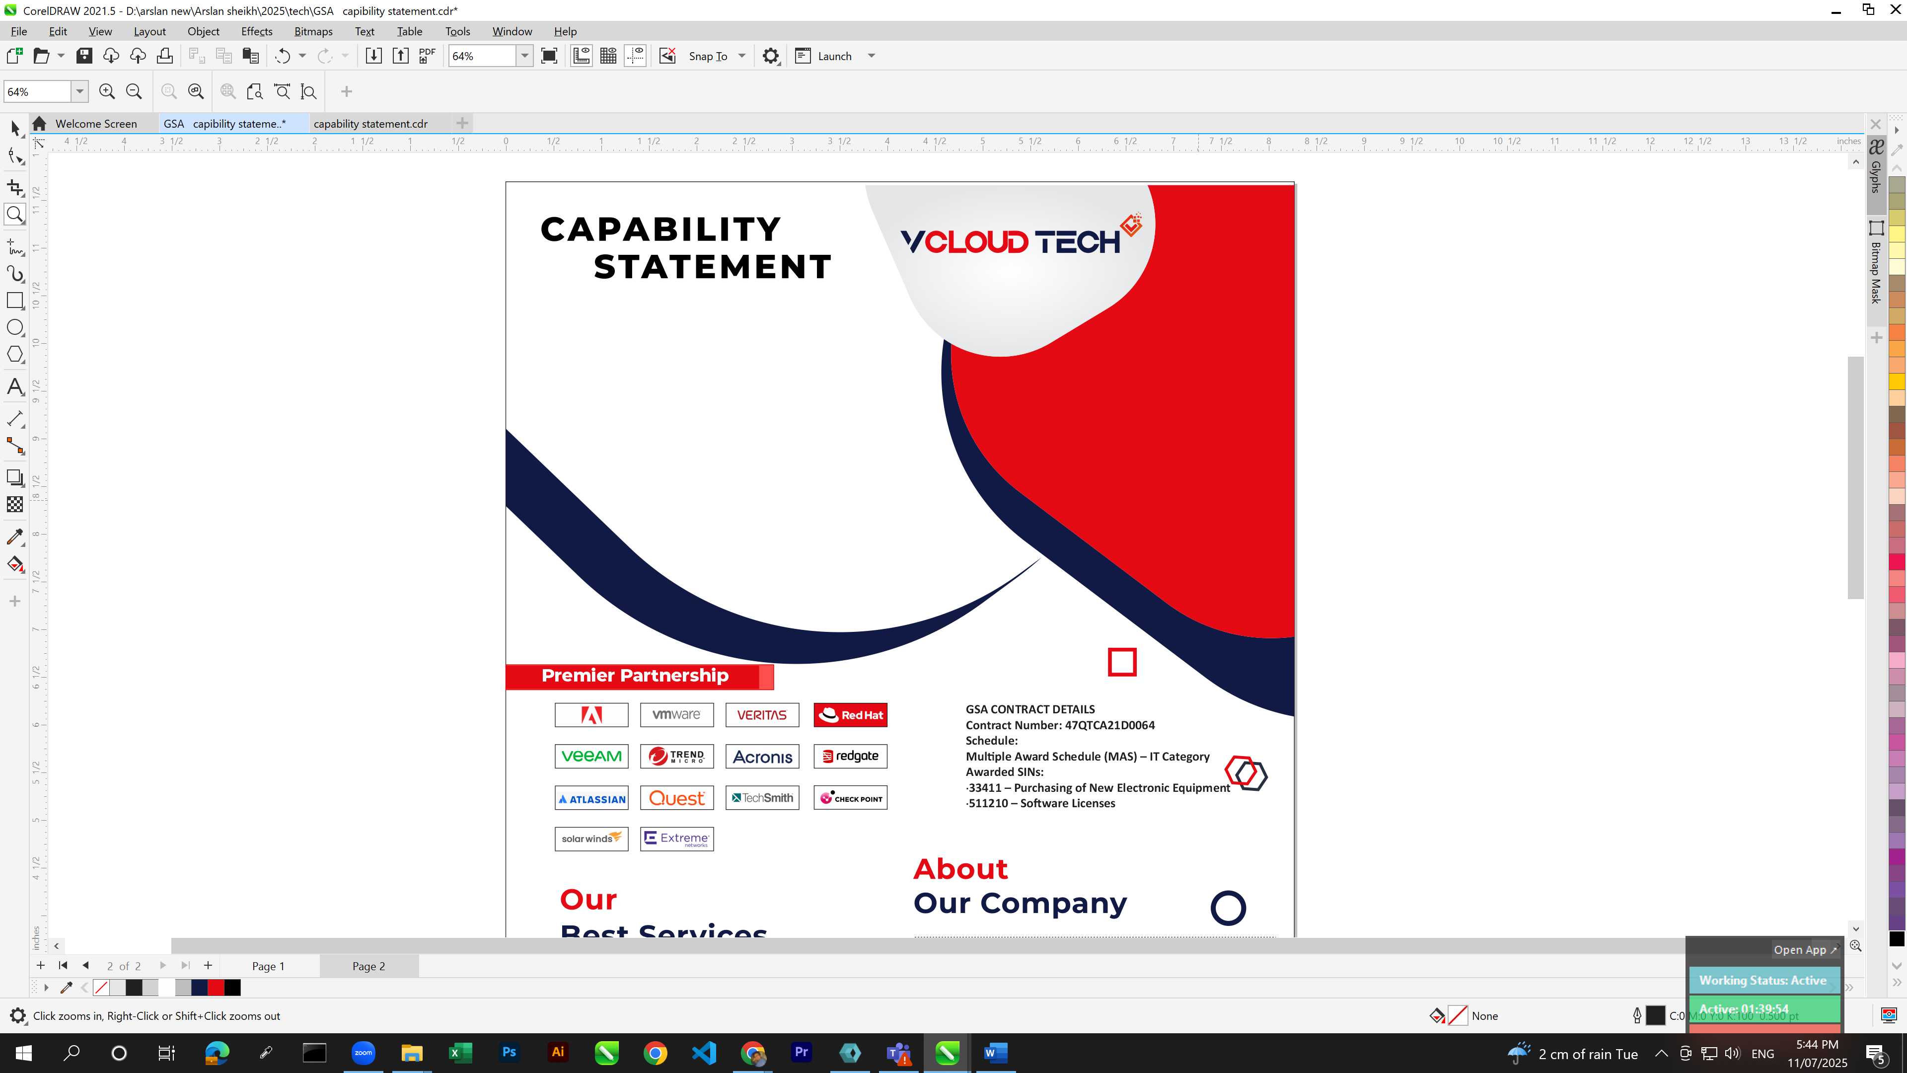Click the Zoom In magnifier button
This screenshot has height=1073, width=1907.
point(107,92)
